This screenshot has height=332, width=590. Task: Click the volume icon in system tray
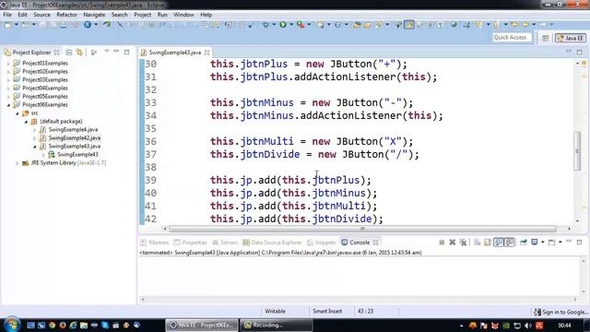click(x=528, y=326)
